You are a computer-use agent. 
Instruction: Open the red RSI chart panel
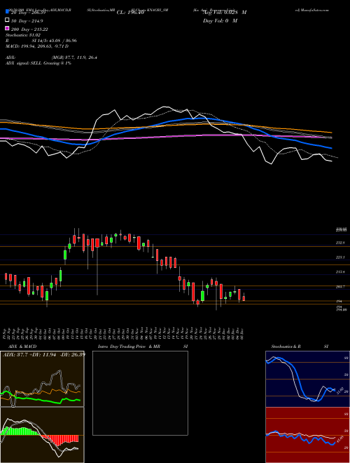click(x=307, y=435)
